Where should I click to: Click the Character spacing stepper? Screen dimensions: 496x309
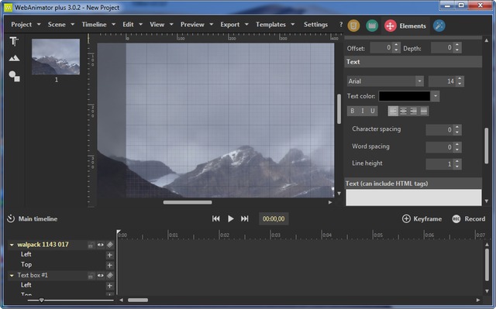point(457,129)
